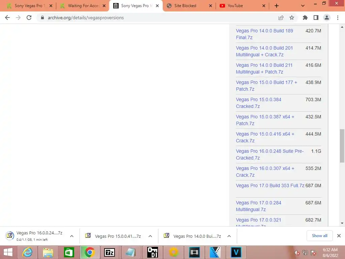This screenshot has height=259, width=345.
Task: Open the Windows Start button
Action: click(8, 252)
